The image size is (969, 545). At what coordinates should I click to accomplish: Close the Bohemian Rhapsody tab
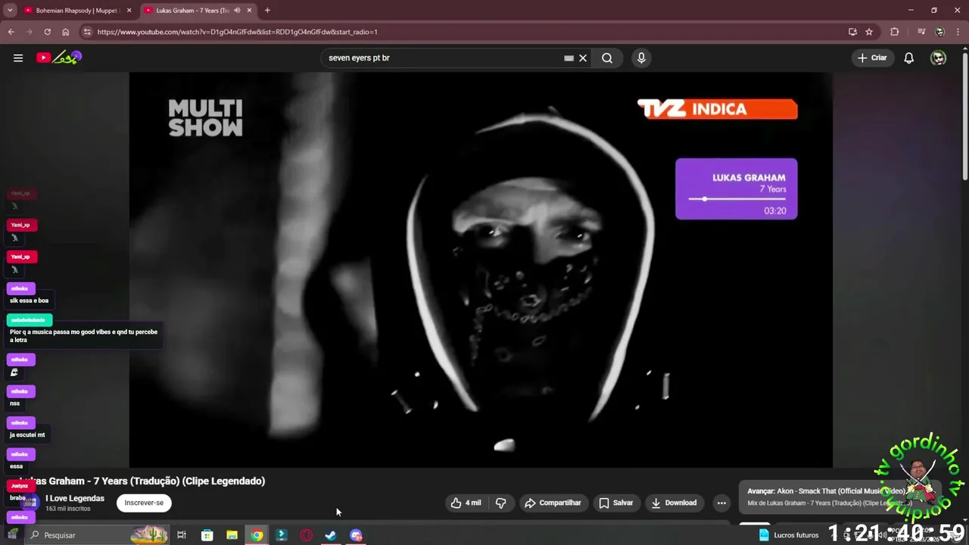(x=129, y=11)
